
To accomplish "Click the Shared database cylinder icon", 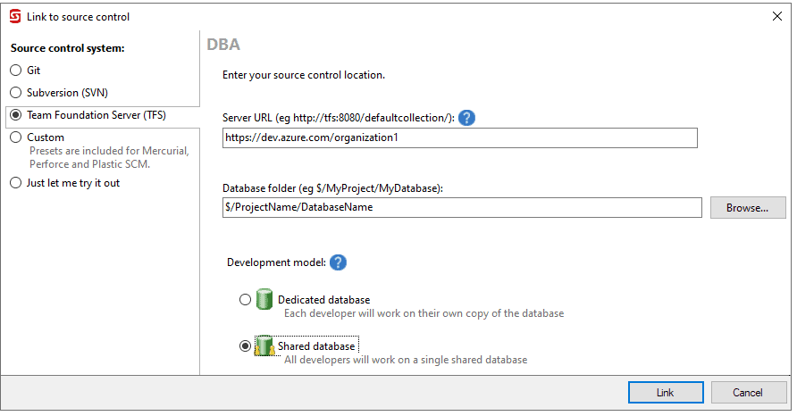I will (x=264, y=346).
